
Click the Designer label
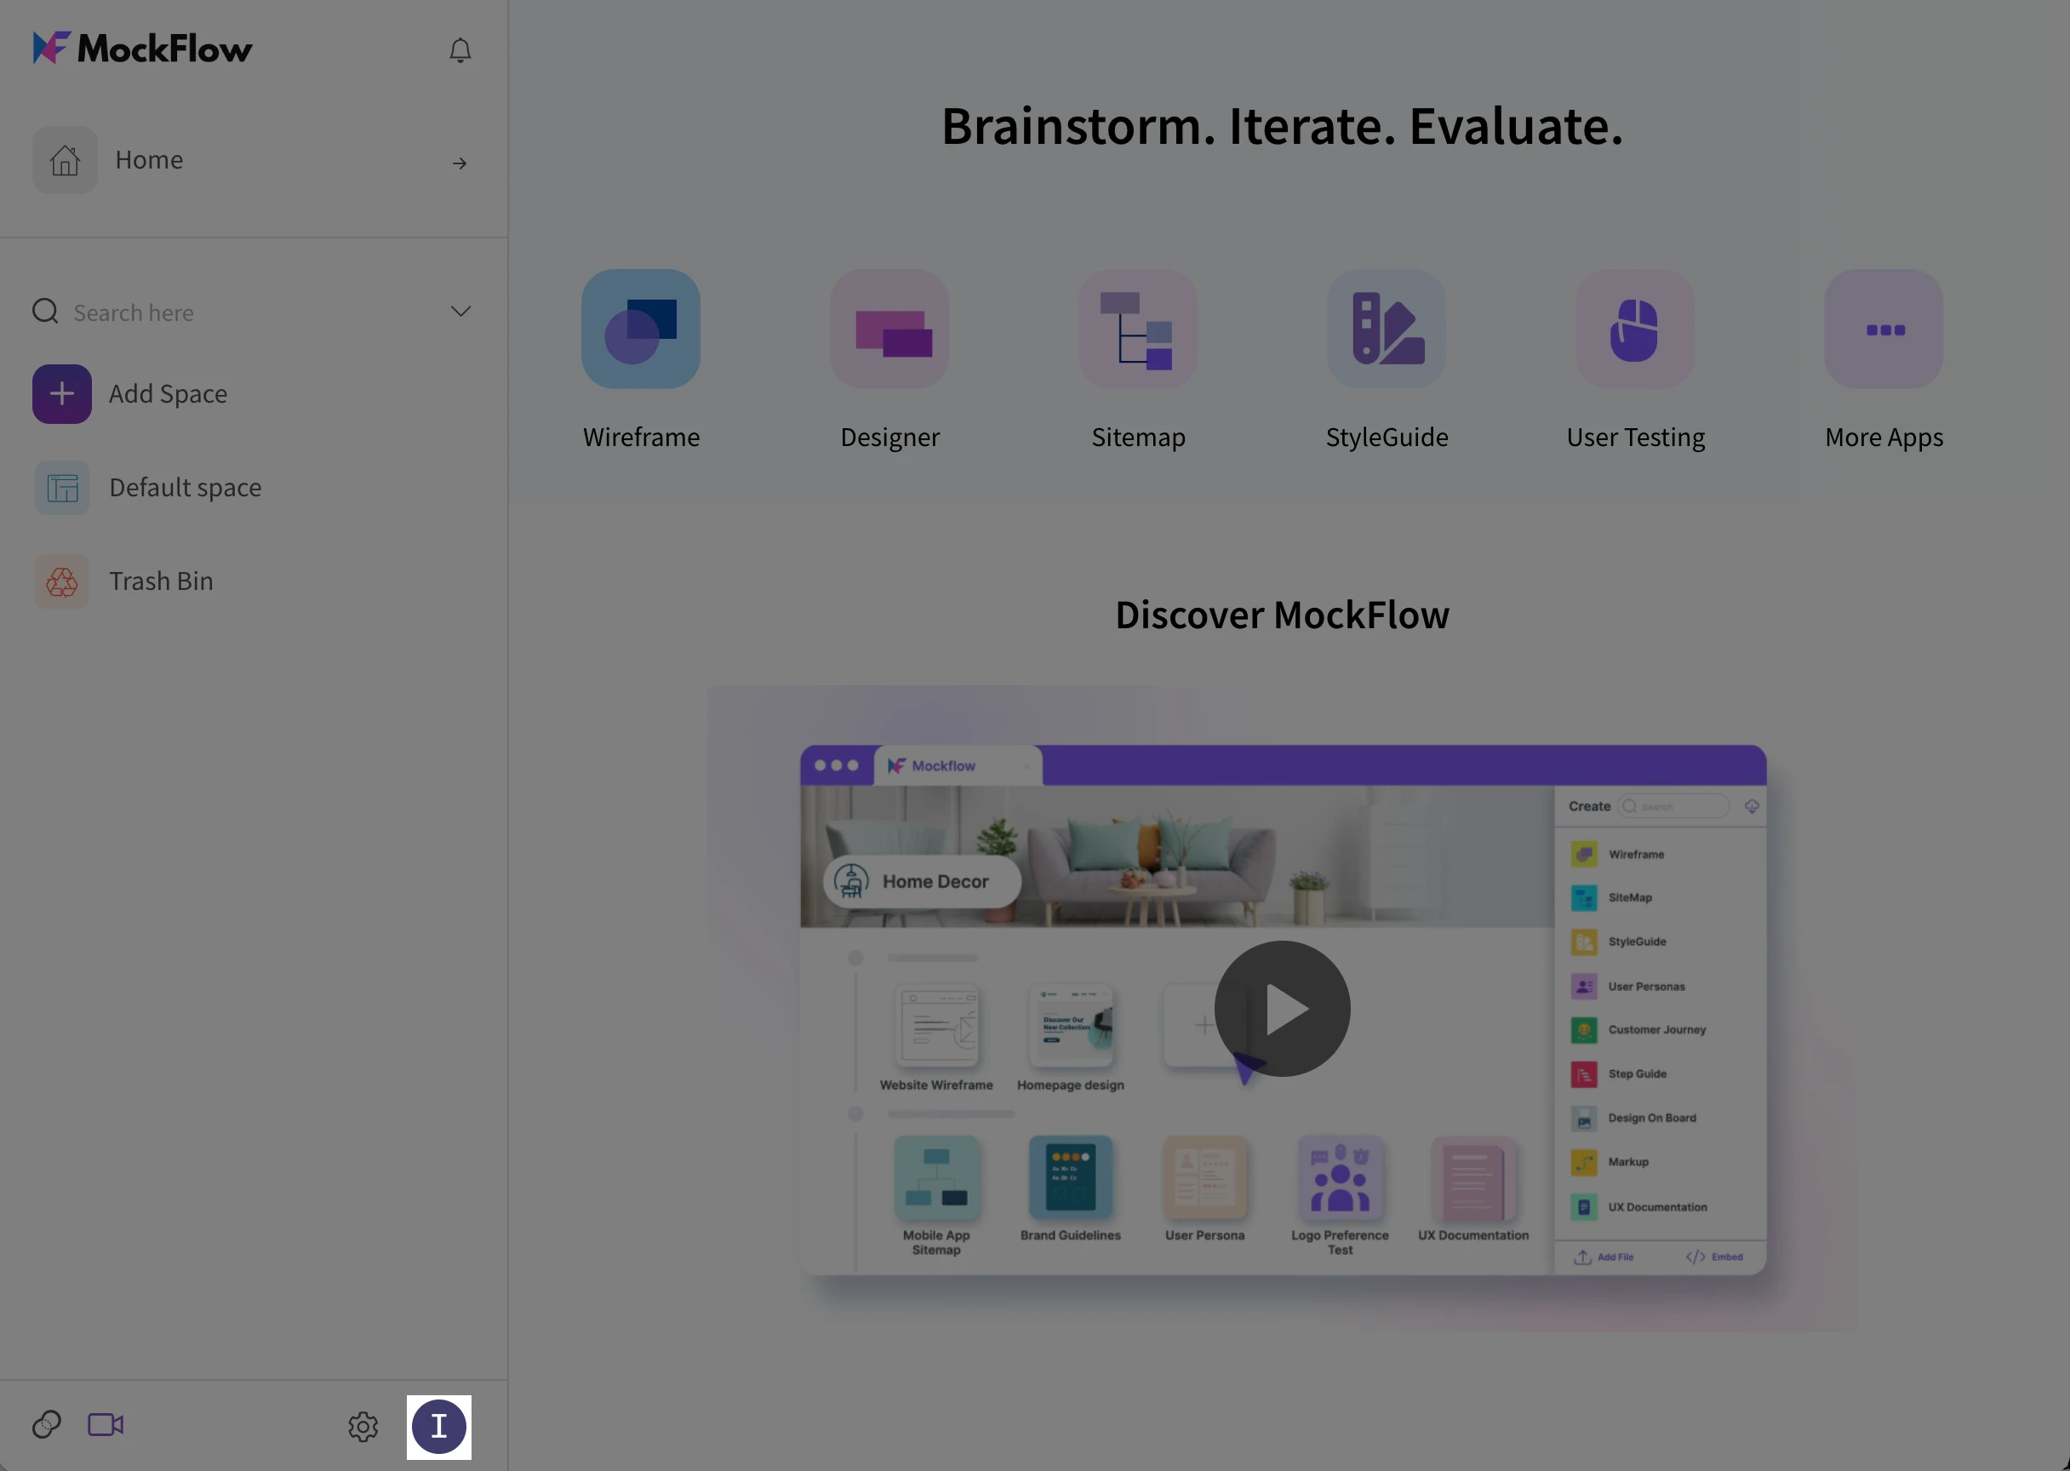tap(890, 438)
